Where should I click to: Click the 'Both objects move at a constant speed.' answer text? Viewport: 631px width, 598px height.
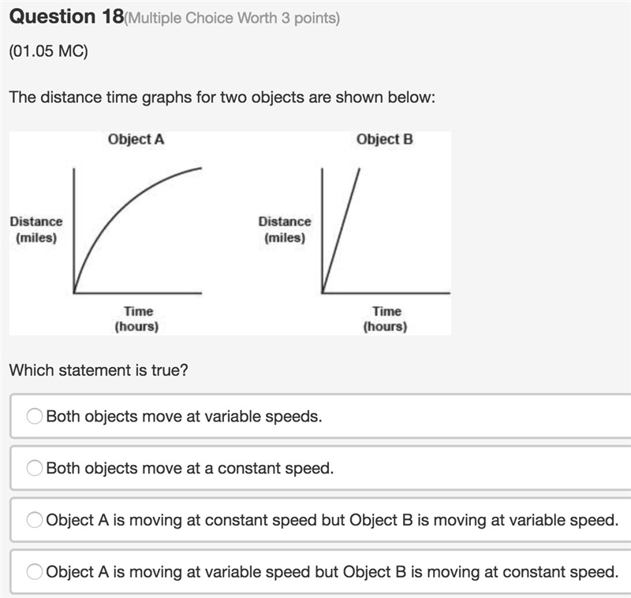[x=190, y=468]
